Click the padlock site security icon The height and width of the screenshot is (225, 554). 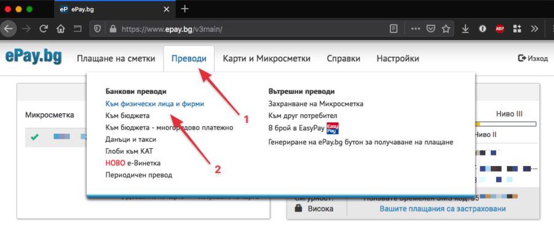click(113, 29)
